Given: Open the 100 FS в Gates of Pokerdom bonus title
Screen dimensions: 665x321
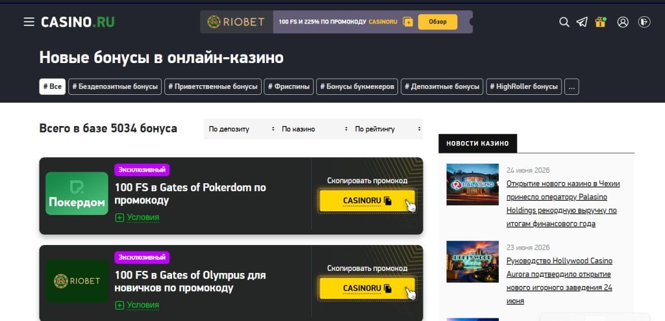Looking at the screenshot, I should point(190,194).
